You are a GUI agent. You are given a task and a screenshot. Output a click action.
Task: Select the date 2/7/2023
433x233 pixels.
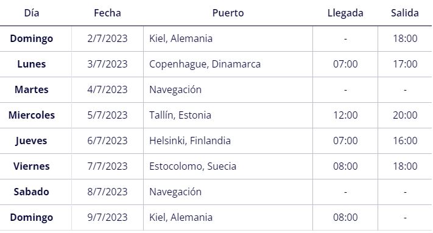click(107, 38)
